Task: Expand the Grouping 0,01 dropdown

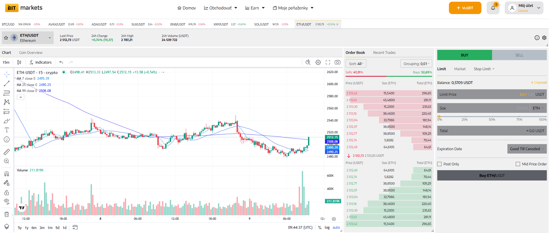Action: (x=416, y=64)
